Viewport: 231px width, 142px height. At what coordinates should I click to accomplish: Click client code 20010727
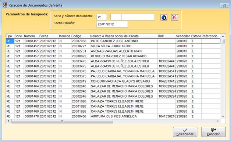(x=79, y=46)
